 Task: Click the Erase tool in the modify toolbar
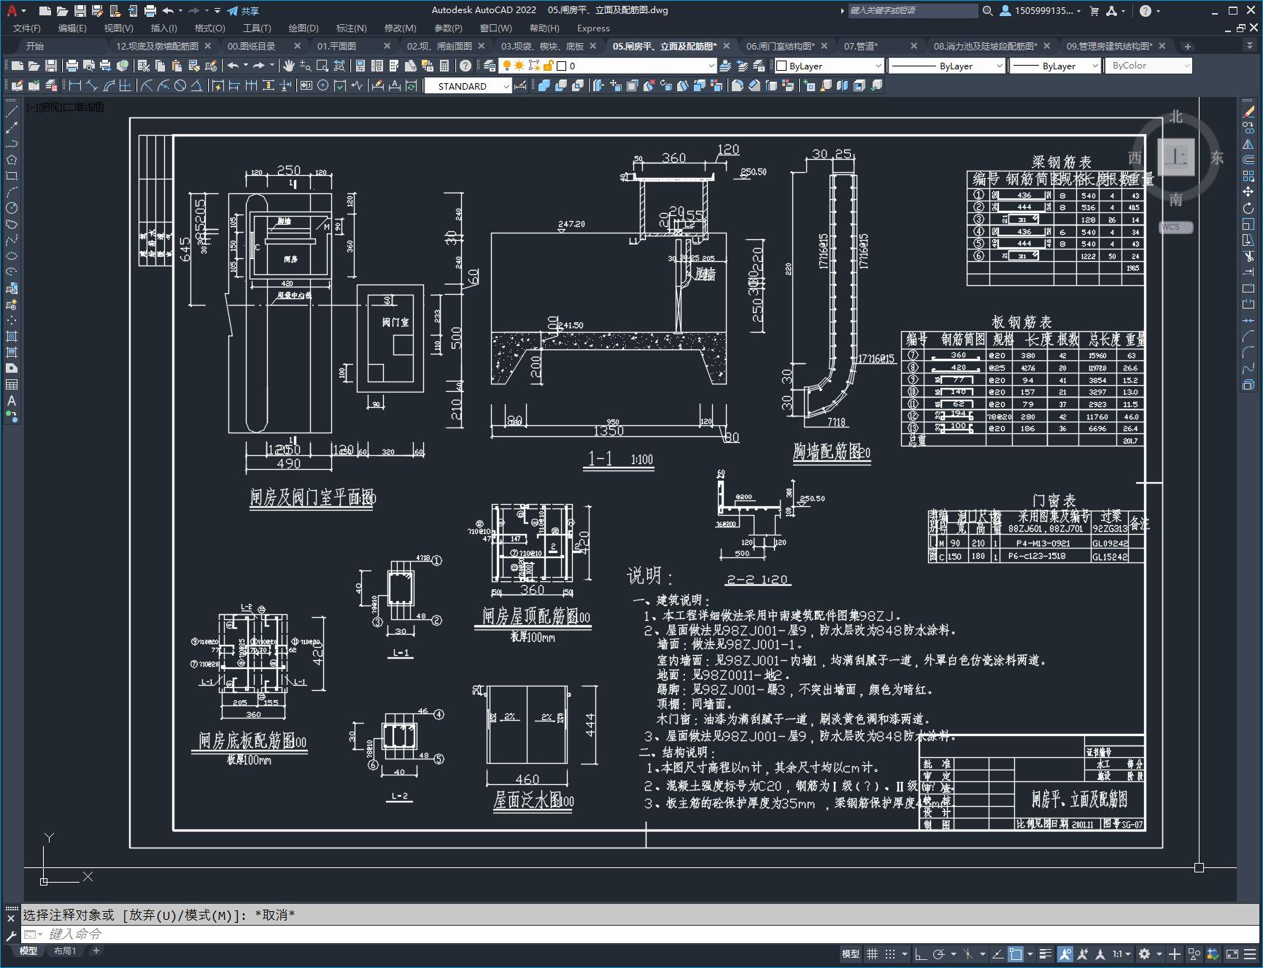1248,112
